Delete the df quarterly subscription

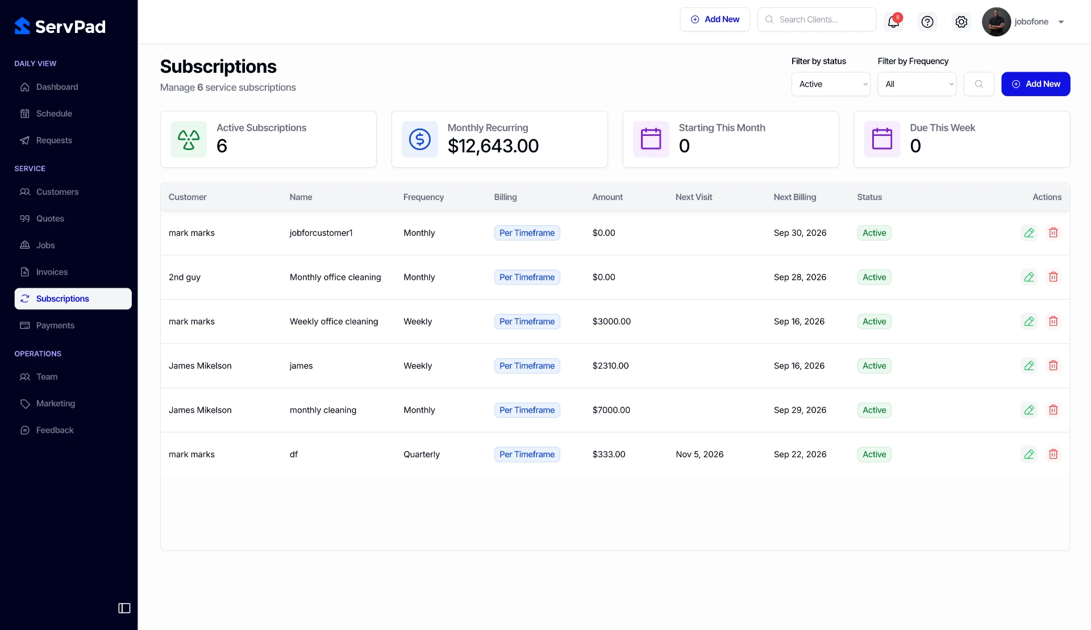(x=1053, y=454)
